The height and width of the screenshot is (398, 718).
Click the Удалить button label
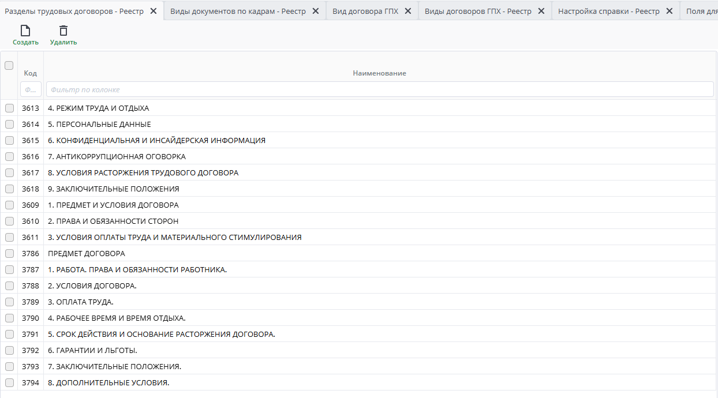coord(63,42)
